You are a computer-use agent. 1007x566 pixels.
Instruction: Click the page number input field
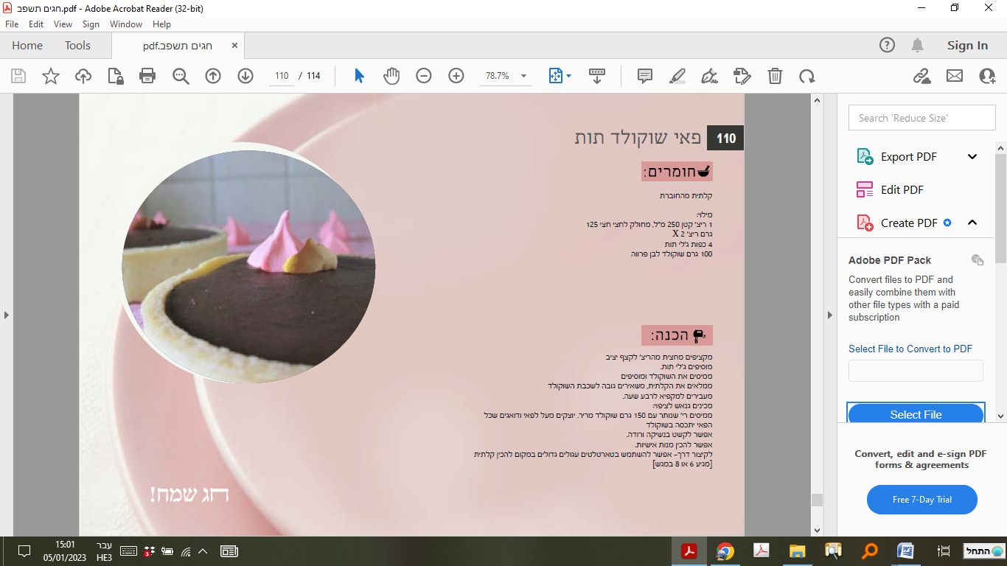tap(281, 76)
